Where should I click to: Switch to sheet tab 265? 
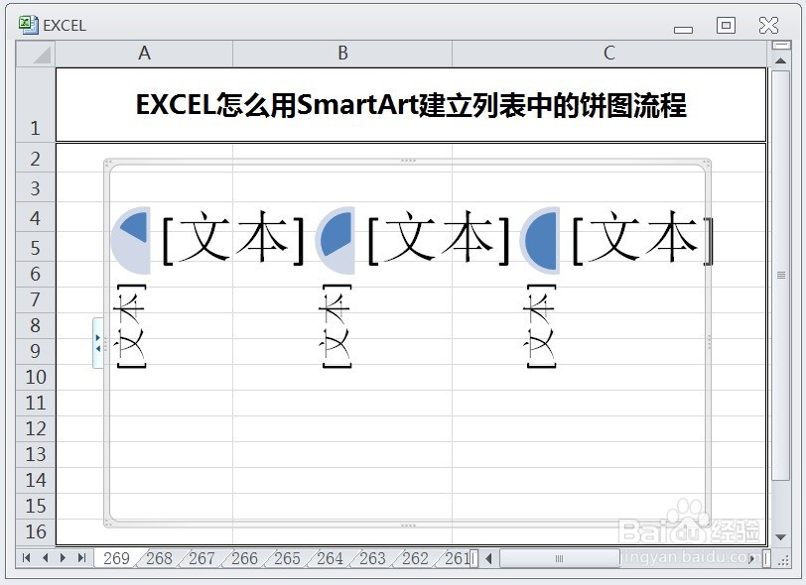(287, 558)
